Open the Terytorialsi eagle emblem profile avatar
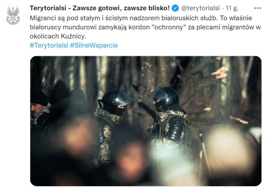The width and height of the screenshot is (265, 190). 13,14
